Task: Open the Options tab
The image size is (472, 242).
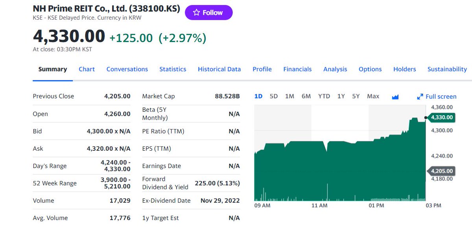Action: [x=370, y=69]
